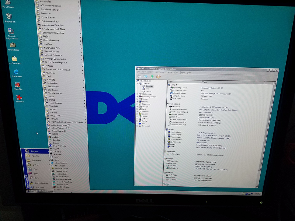Expand the Network node in AIDA32 tree
Viewport: 295px width, 221px height.
[x=138, y=112]
